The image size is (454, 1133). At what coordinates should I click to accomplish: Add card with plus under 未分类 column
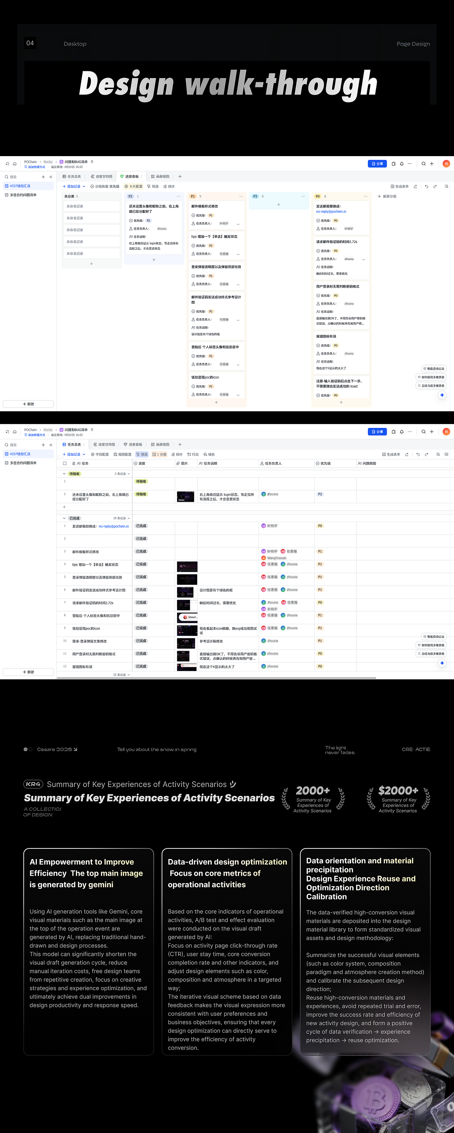92,264
